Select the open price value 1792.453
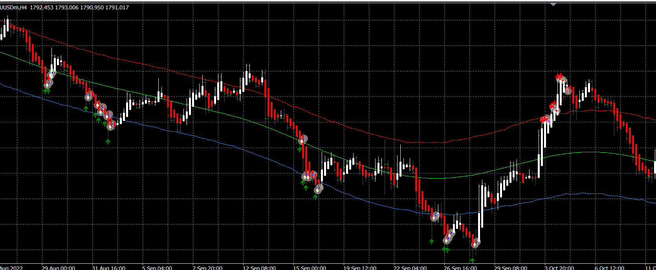 42,7
